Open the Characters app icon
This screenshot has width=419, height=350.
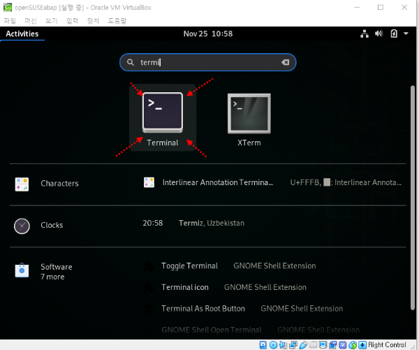pyautogui.click(x=22, y=184)
